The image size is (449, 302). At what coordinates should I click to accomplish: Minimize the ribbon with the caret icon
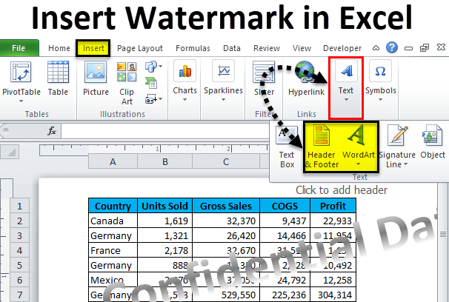point(376,48)
